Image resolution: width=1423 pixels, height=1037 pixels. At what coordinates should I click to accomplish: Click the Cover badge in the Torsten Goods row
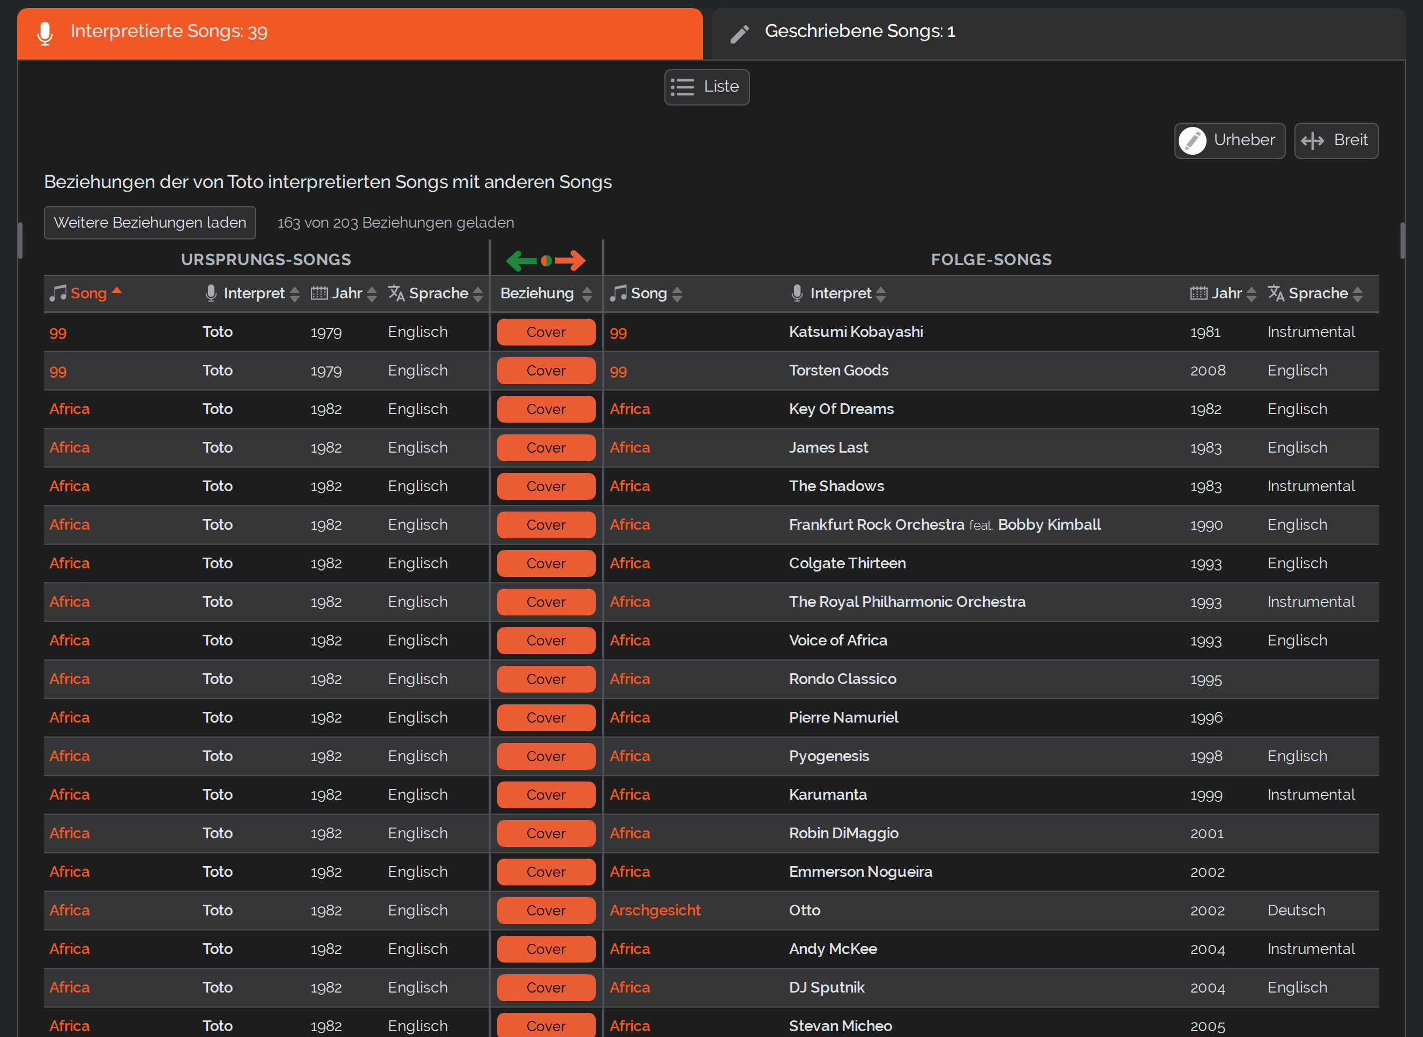546,371
